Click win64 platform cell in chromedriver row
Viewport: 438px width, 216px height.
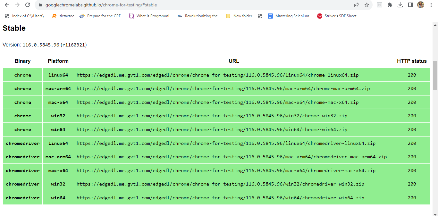coord(58,198)
